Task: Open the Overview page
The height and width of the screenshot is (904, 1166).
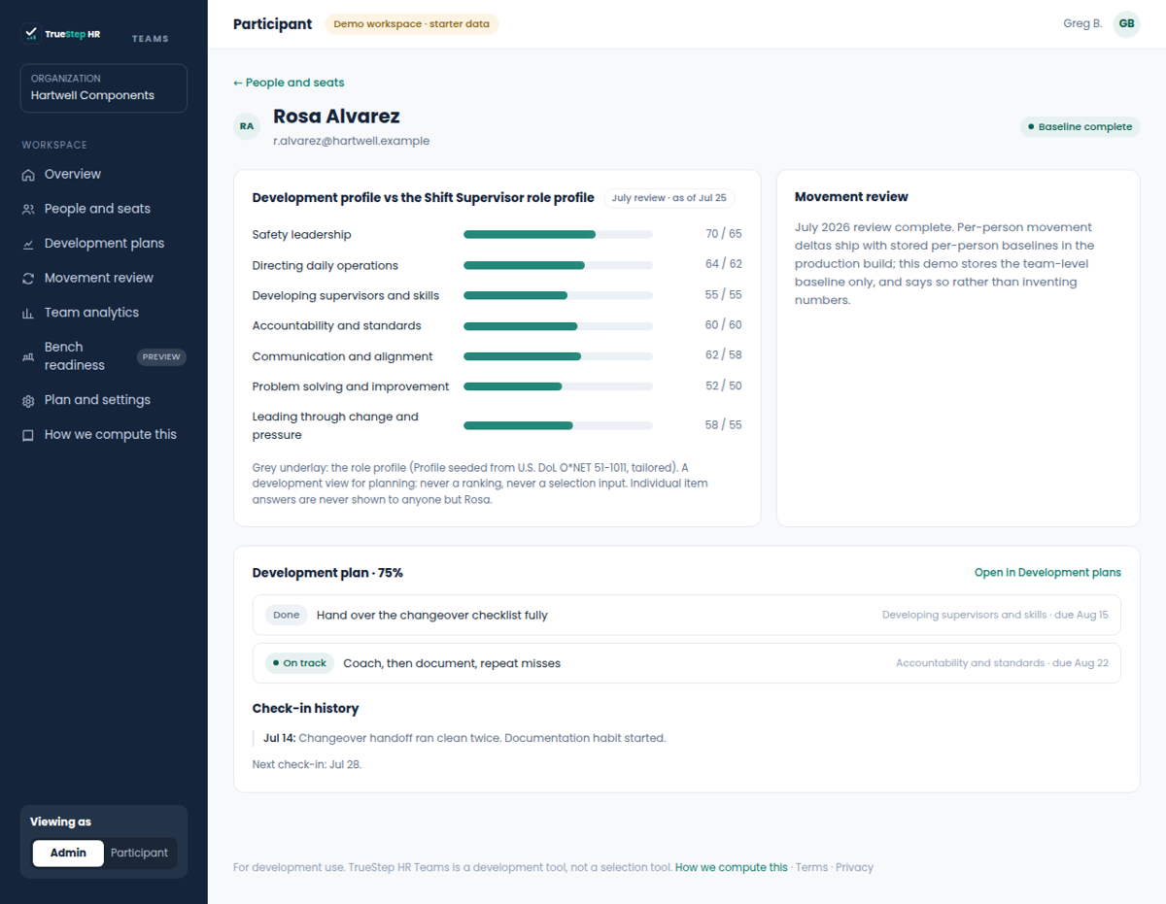Action: coord(103,175)
